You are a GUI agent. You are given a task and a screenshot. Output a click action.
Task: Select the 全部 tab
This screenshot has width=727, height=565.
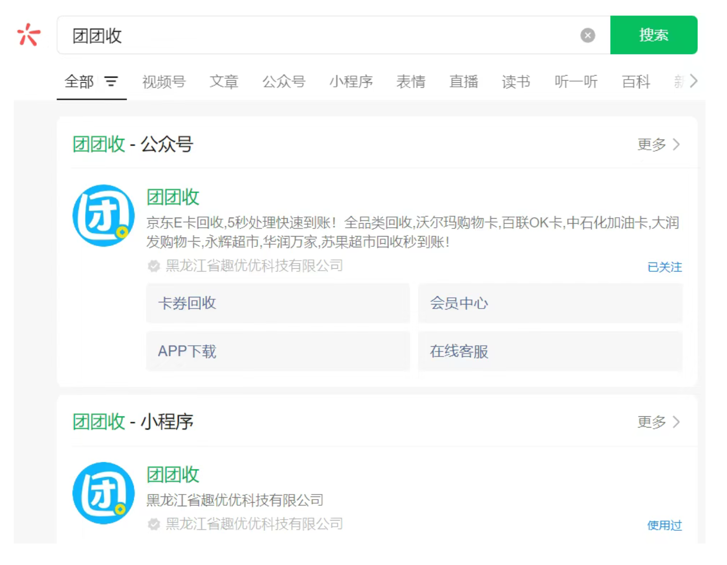[79, 82]
